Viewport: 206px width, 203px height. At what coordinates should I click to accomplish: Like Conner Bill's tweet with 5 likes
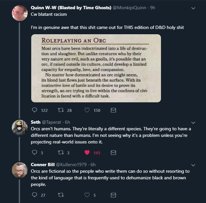(87, 195)
